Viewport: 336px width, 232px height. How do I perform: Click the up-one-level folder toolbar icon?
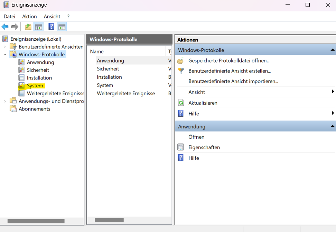tap(28, 27)
